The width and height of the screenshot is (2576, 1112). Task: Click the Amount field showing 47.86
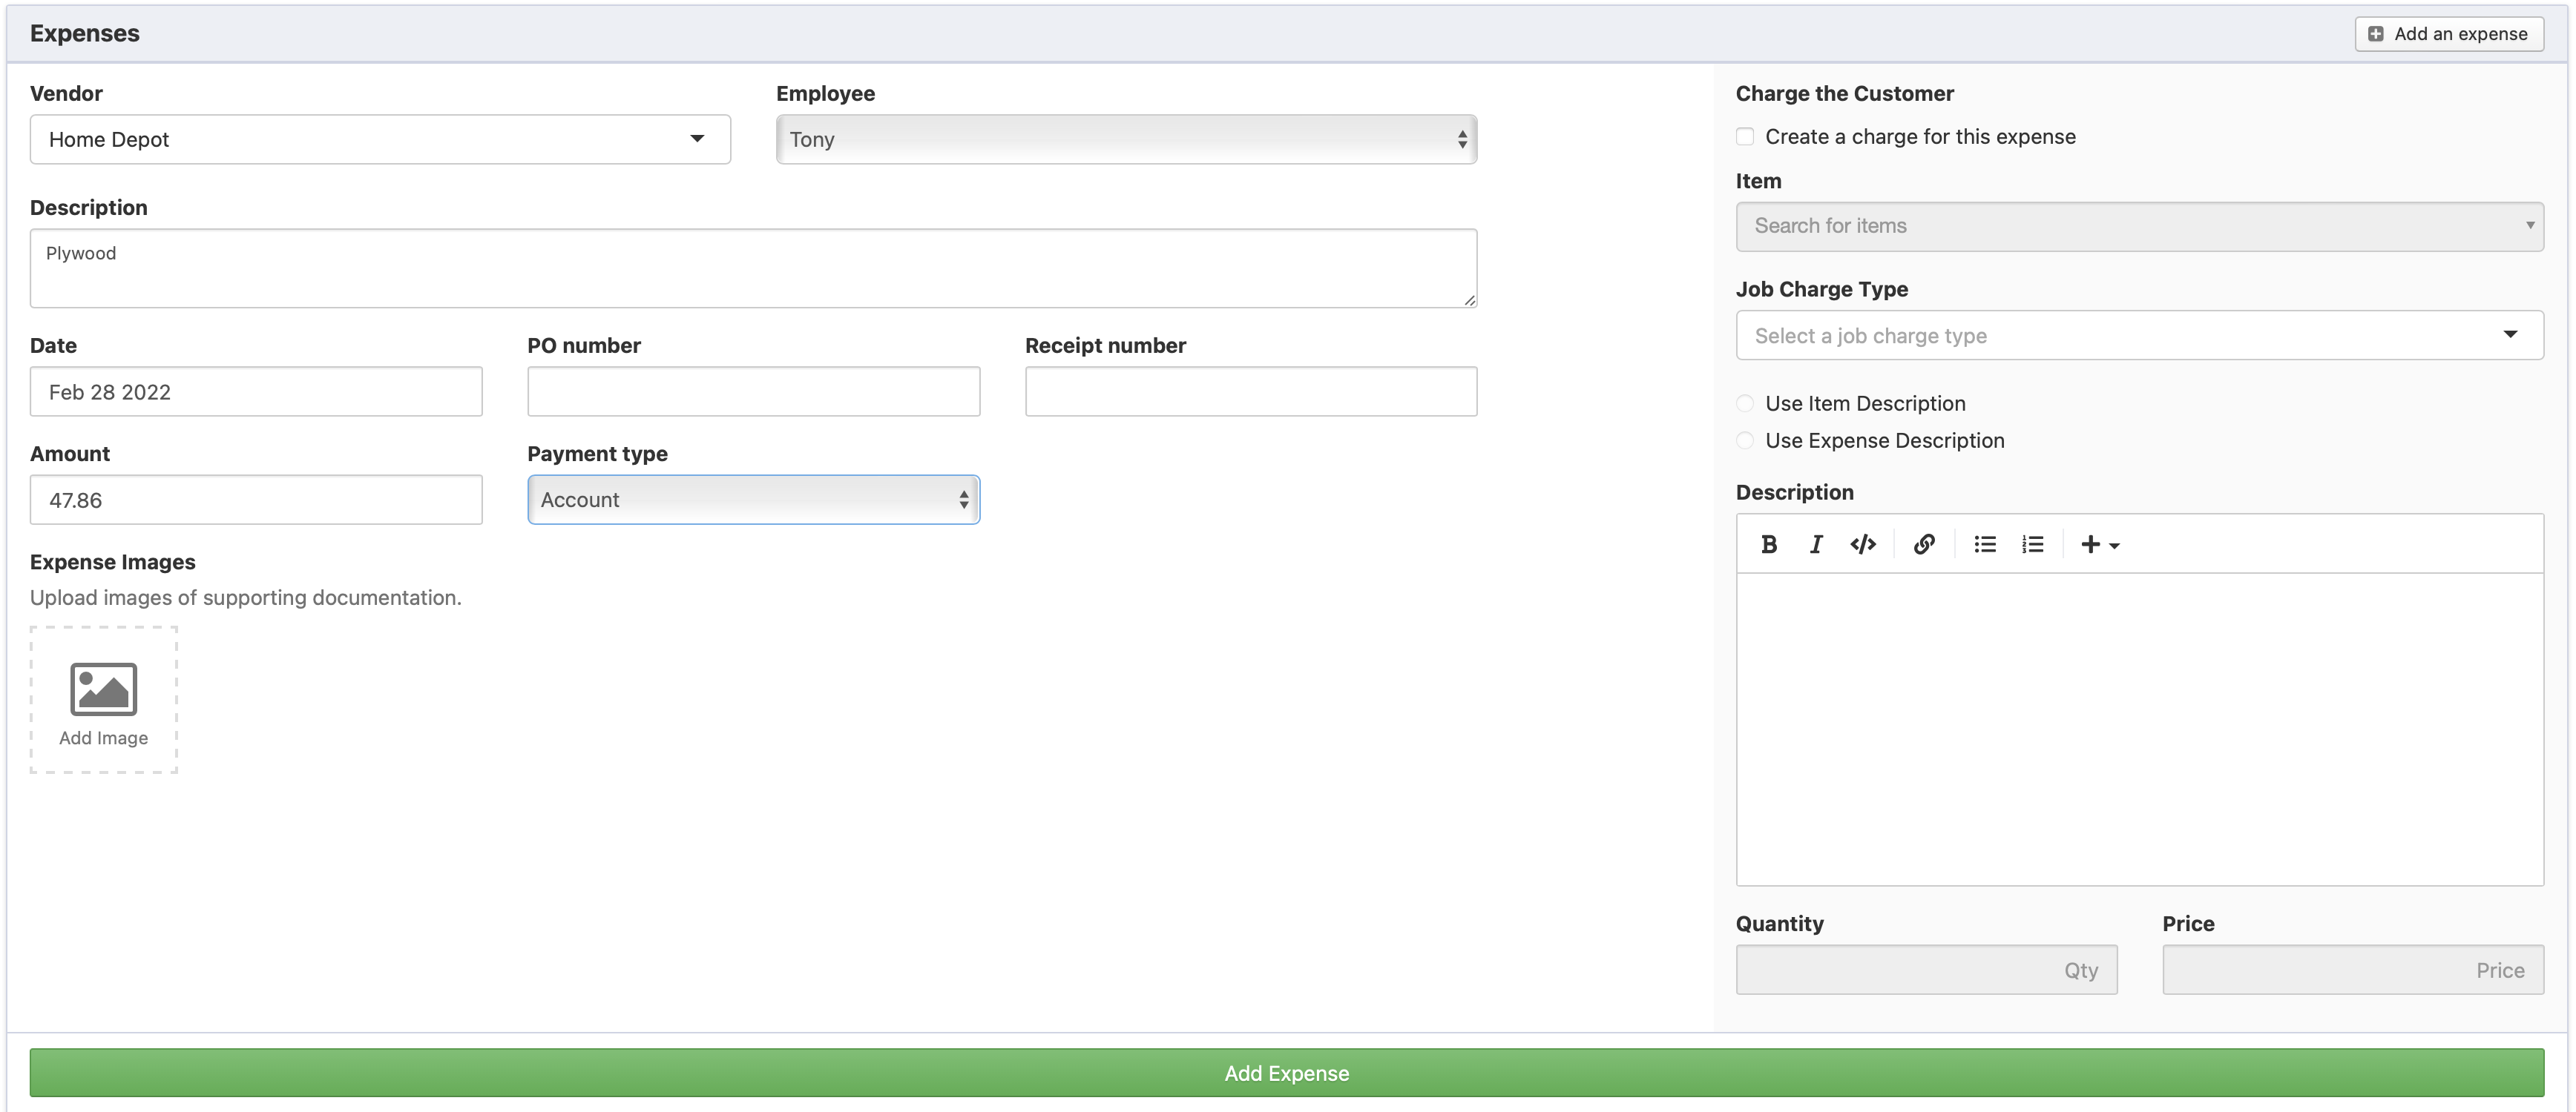click(256, 500)
